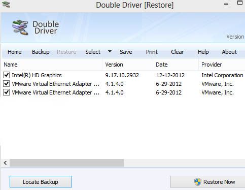Click Clear in the toolbar
Image resolution: width=245 pixels, height=190 pixels.
[x=177, y=52]
